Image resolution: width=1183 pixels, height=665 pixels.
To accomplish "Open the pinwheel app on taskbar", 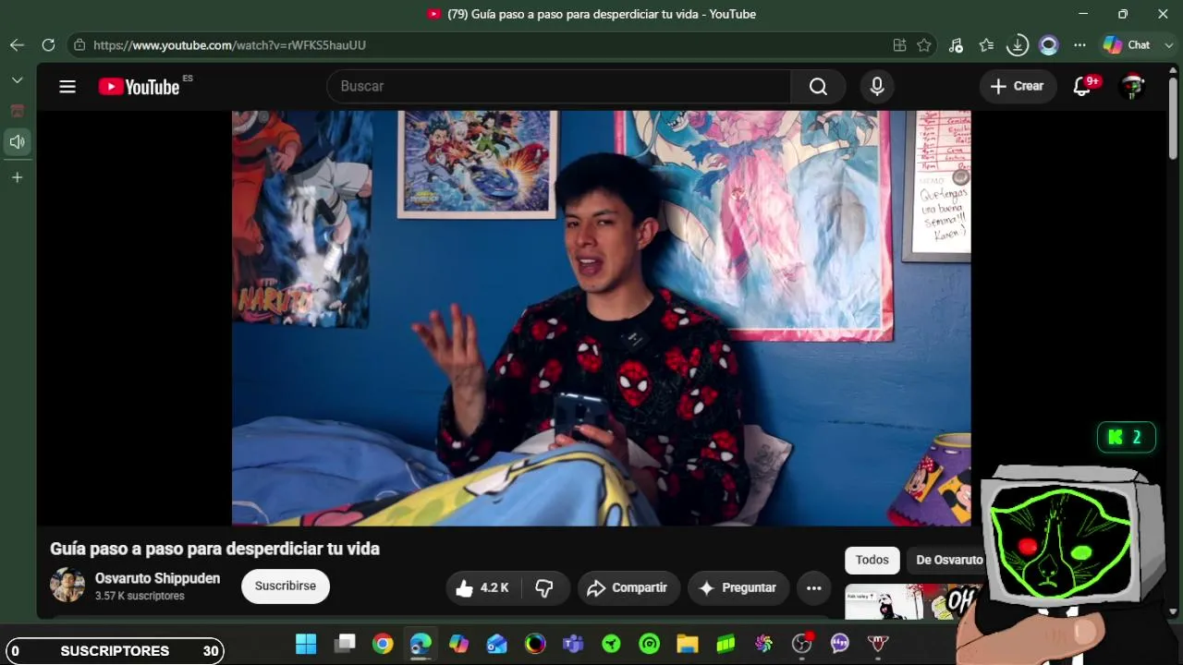I will click(x=763, y=644).
